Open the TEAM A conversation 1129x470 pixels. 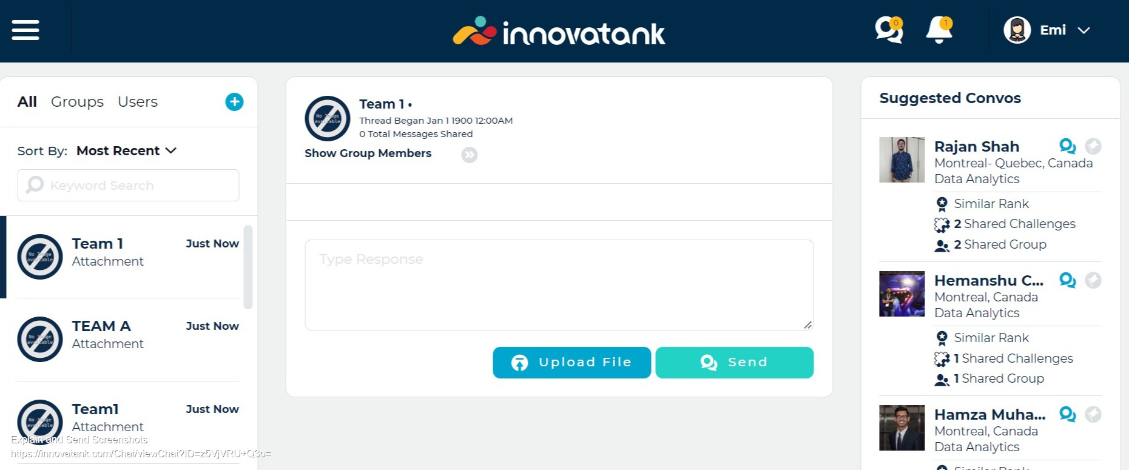[x=128, y=339]
